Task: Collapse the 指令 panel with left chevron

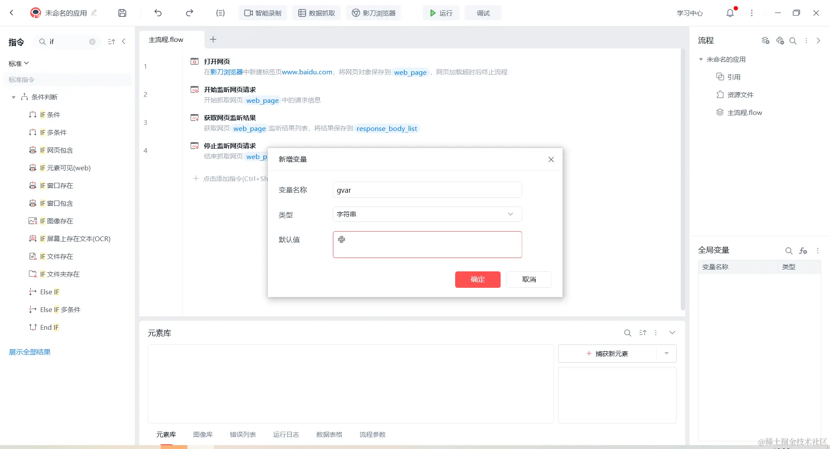Action: pos(124,41)
